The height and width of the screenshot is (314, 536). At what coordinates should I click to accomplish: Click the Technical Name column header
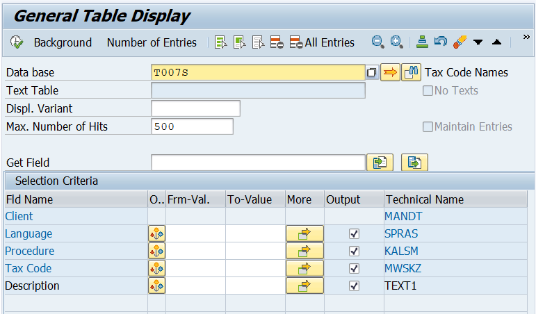click(x=455, y=199)
